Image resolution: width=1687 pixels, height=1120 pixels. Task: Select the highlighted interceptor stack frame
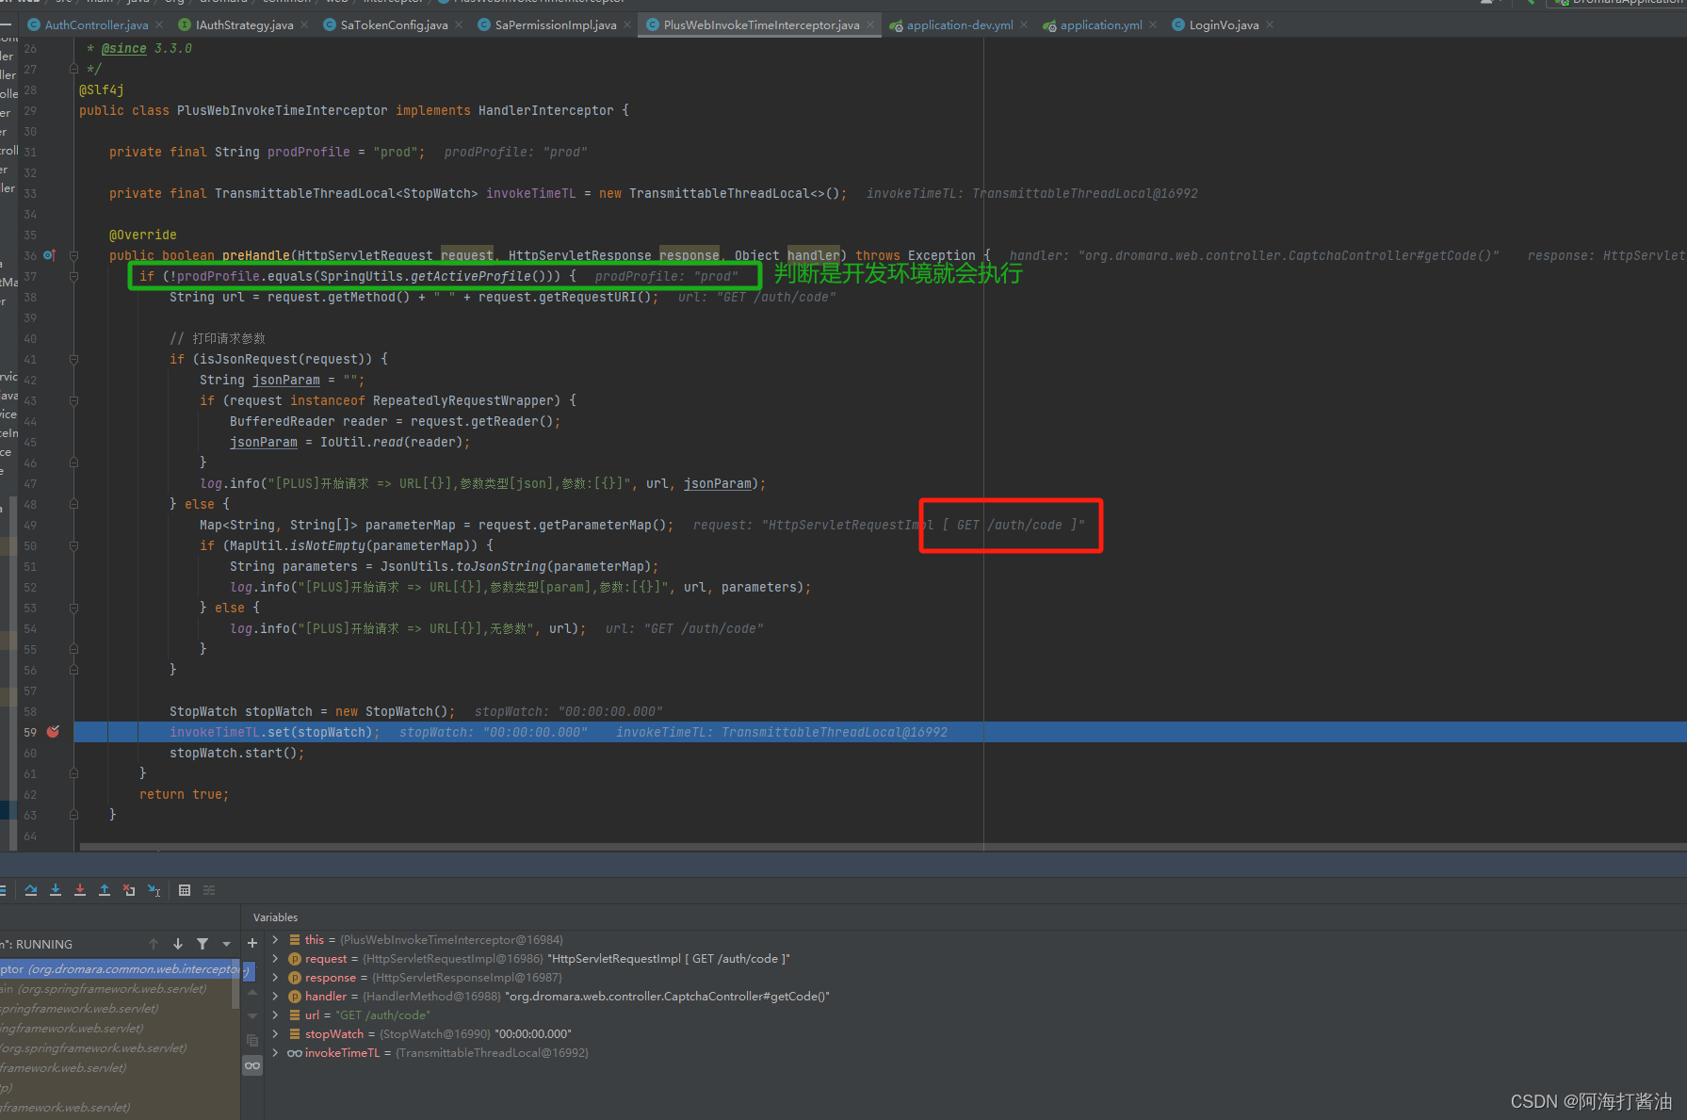120,969
